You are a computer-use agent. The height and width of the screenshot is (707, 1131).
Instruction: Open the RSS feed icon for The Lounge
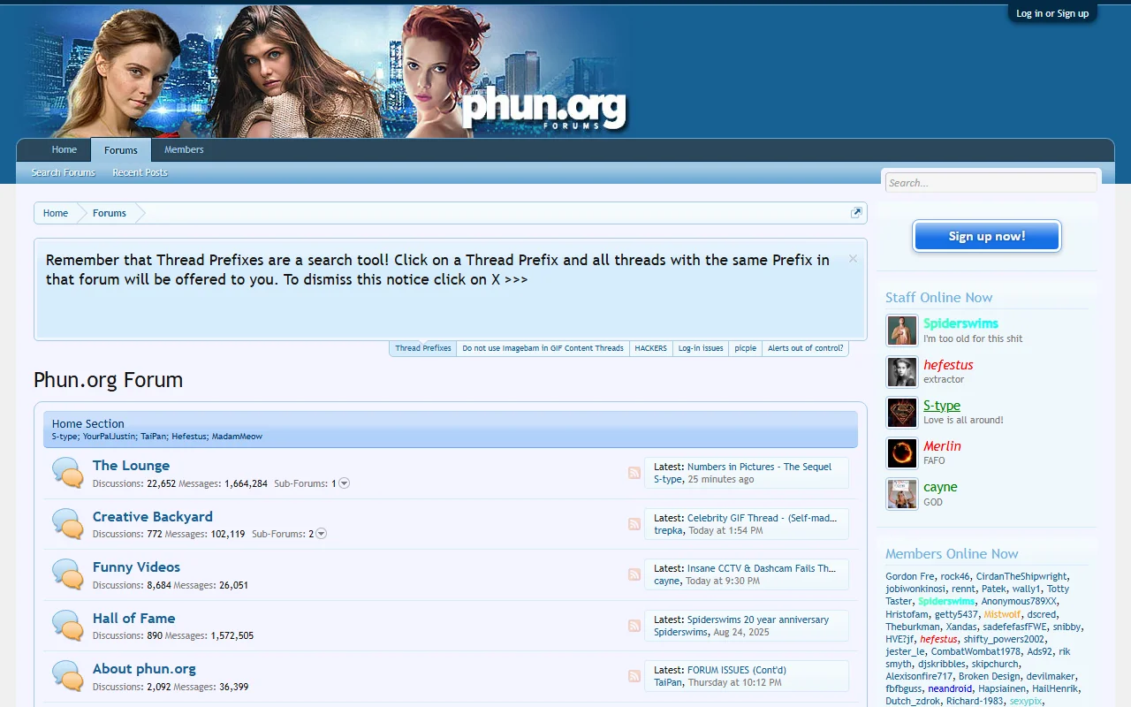click(634, 473)
